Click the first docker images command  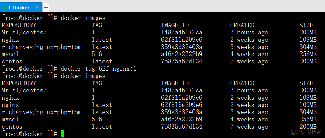83,18
